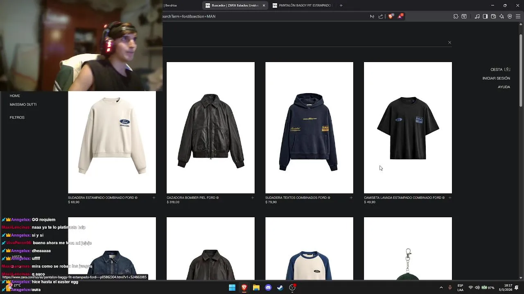Show hidden system tray icons
This screenshot has width=524, height=294.
(x=441, y=287)
